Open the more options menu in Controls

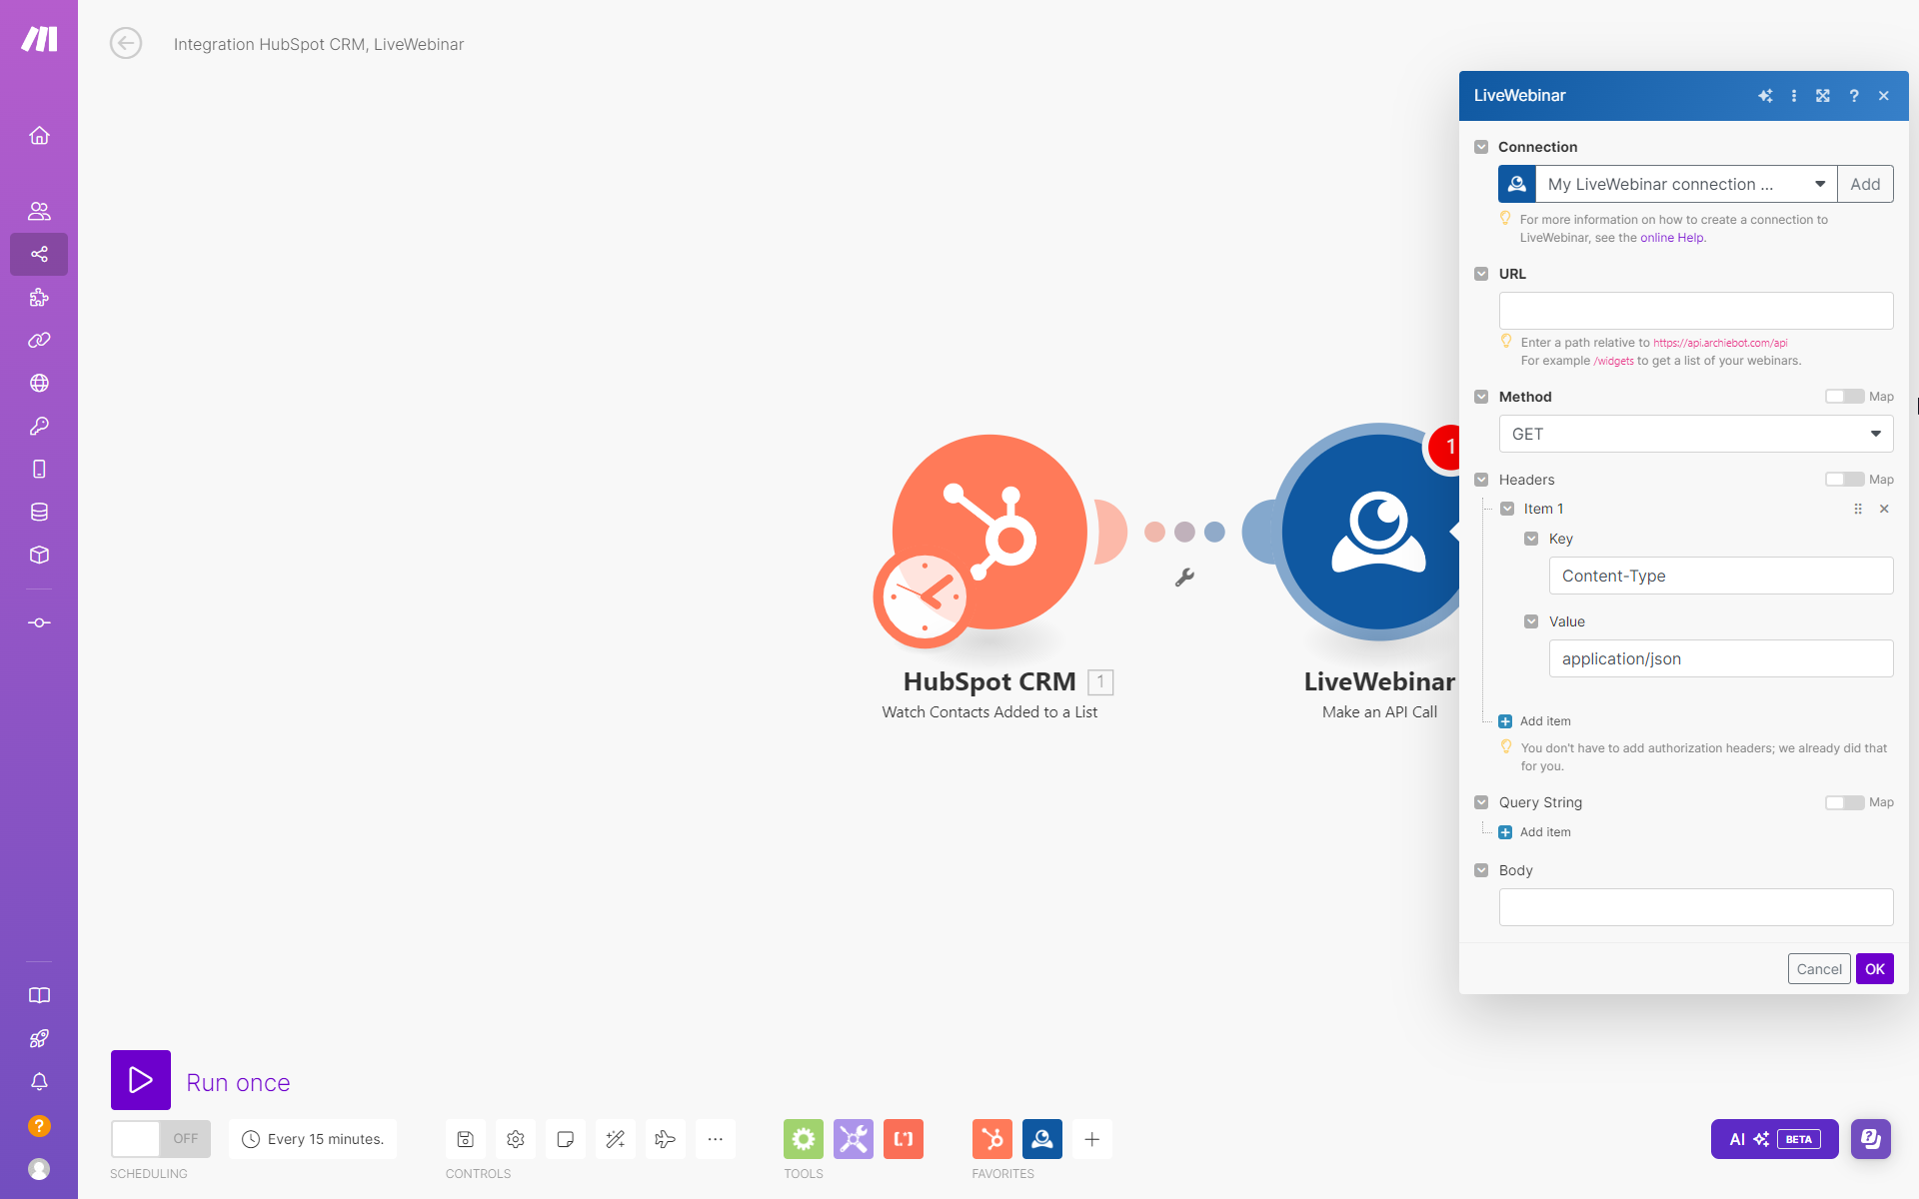click(715, 1139)
